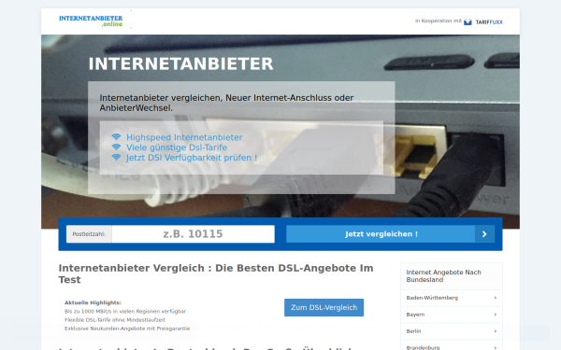Follow the Highspeed Internetanbieter link

point(184,137)
